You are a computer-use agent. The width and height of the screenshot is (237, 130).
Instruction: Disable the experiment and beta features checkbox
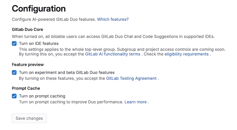point(14,73)
